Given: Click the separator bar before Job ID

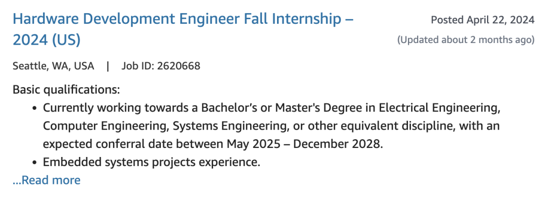Looking at the screenshot, I should (108, 66).
